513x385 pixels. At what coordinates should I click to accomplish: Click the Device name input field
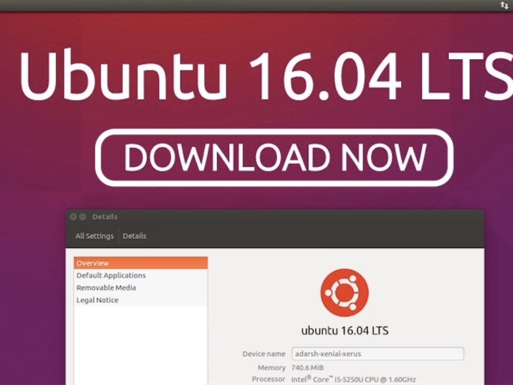[x=377, y=354]
